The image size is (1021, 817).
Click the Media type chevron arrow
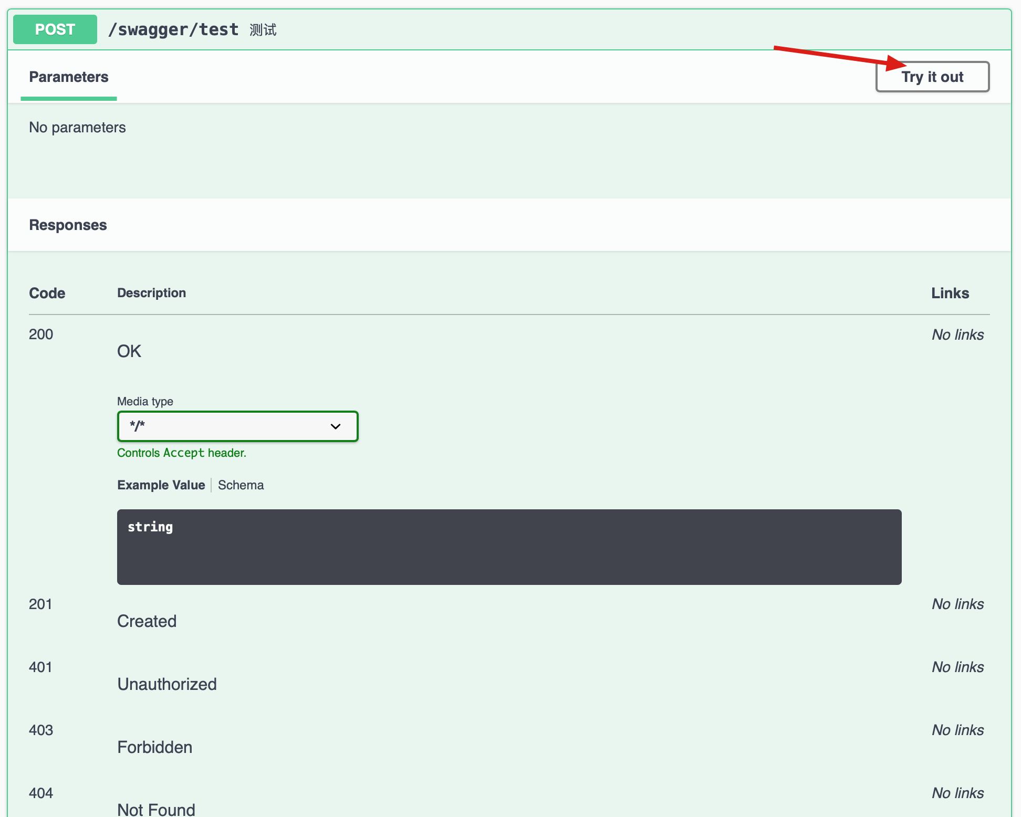[x=336, y=426]
